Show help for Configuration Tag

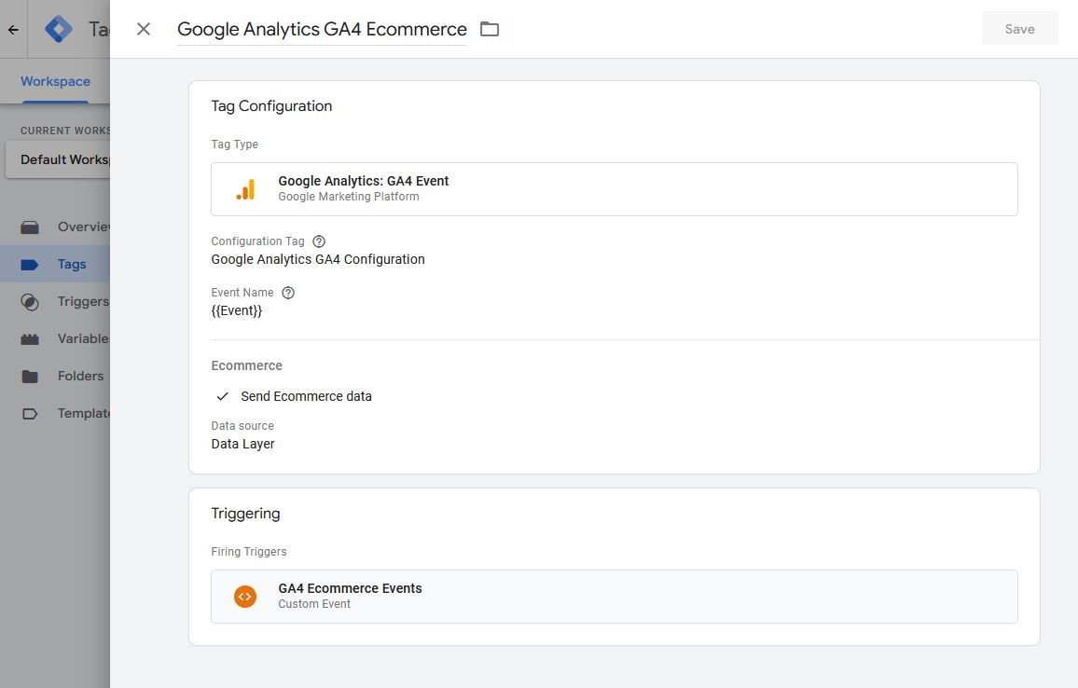(319, 241)
